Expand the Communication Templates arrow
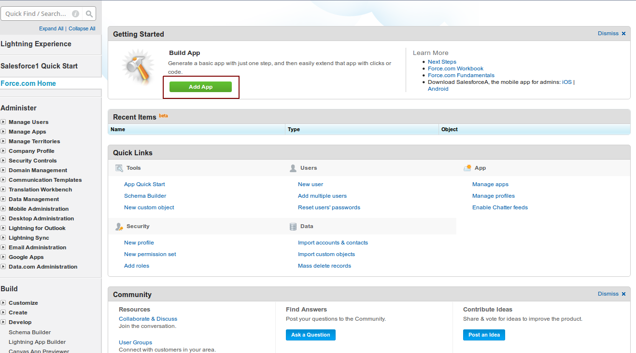This screenshot has height=353, width=636. [3, 180]
